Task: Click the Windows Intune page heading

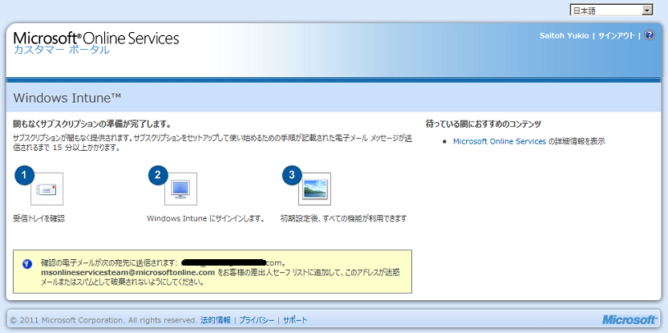Action: [x=67, y=98]
